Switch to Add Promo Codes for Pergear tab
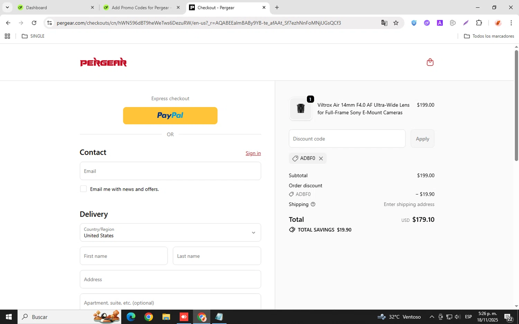Viewport: 519px width, 324px height. (x=141, y=7)
